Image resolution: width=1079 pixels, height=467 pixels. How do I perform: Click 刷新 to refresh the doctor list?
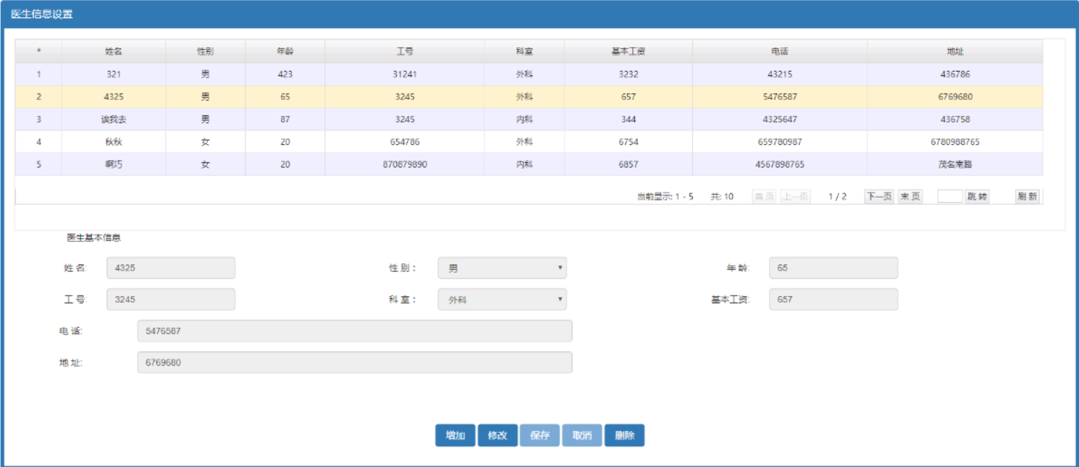point(1028,195)
